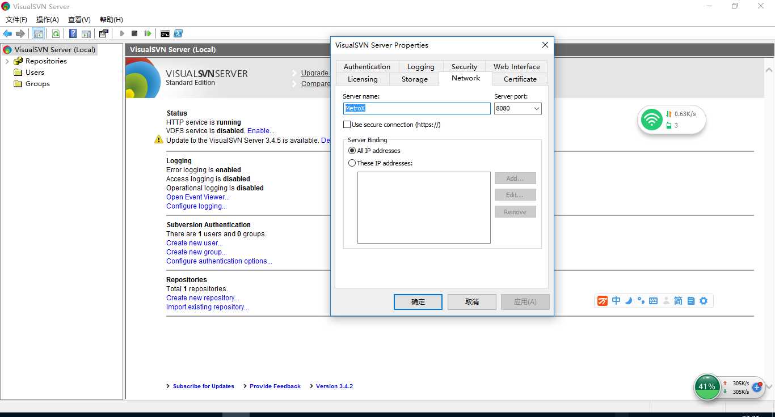Enable Use secure connection (https://) checkbox
Viewport: 775px width, 417px height.
coord(347,125)
